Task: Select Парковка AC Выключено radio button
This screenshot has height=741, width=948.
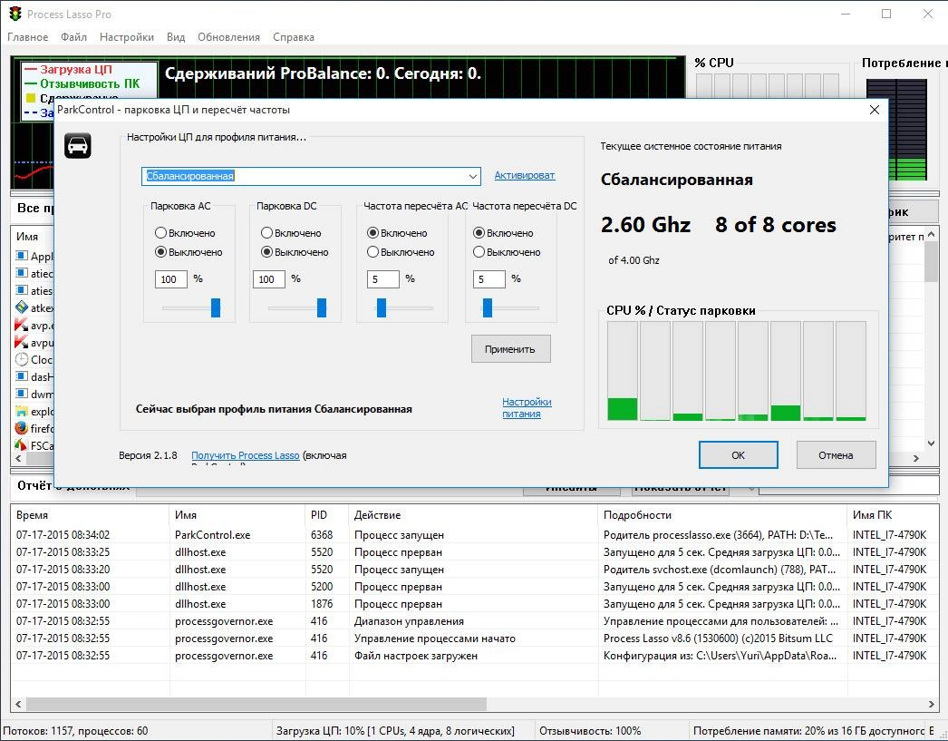Action: click(160, 252)
